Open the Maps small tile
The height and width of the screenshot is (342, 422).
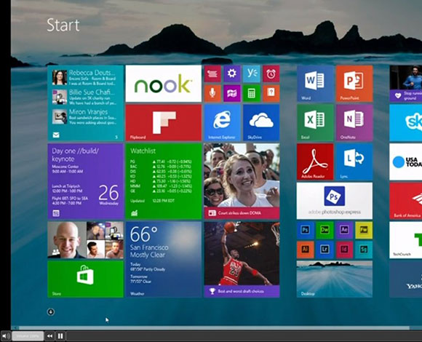(x=232, y=93)
